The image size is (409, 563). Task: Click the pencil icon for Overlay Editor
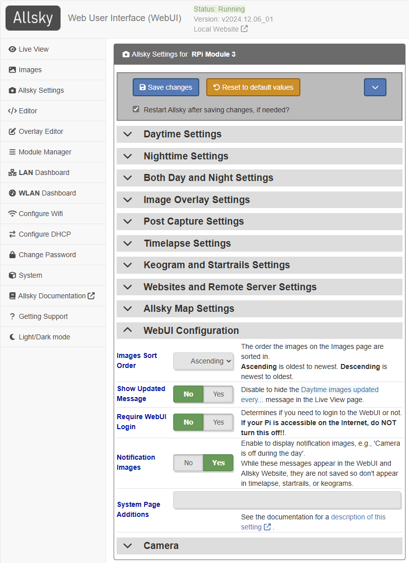(x=13, y=131)
